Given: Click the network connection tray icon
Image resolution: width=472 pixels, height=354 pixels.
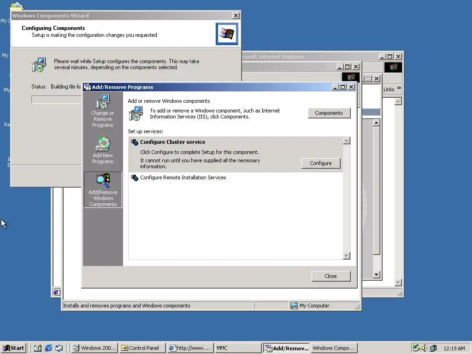Looking at the screenshot, I should (433, 348).
